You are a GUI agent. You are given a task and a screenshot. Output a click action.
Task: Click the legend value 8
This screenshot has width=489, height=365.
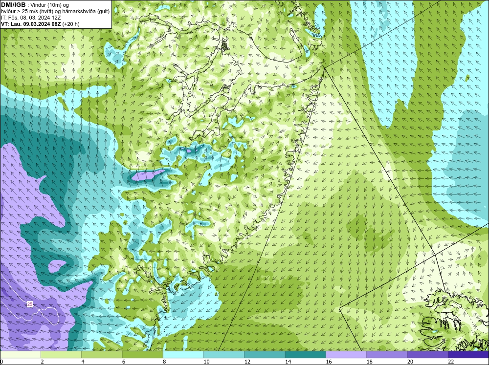point(164,362)
